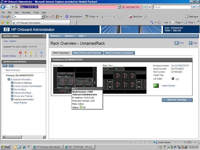Viewport: 200px width, 150px height.
Task: Click the yellow warning triangle status icon
Action: (31, 53)
